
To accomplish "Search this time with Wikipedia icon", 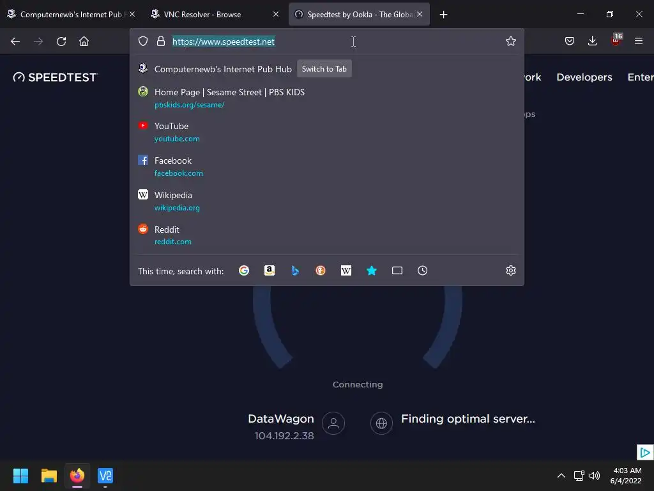I will pyautogui.click(x=346, y=270).
